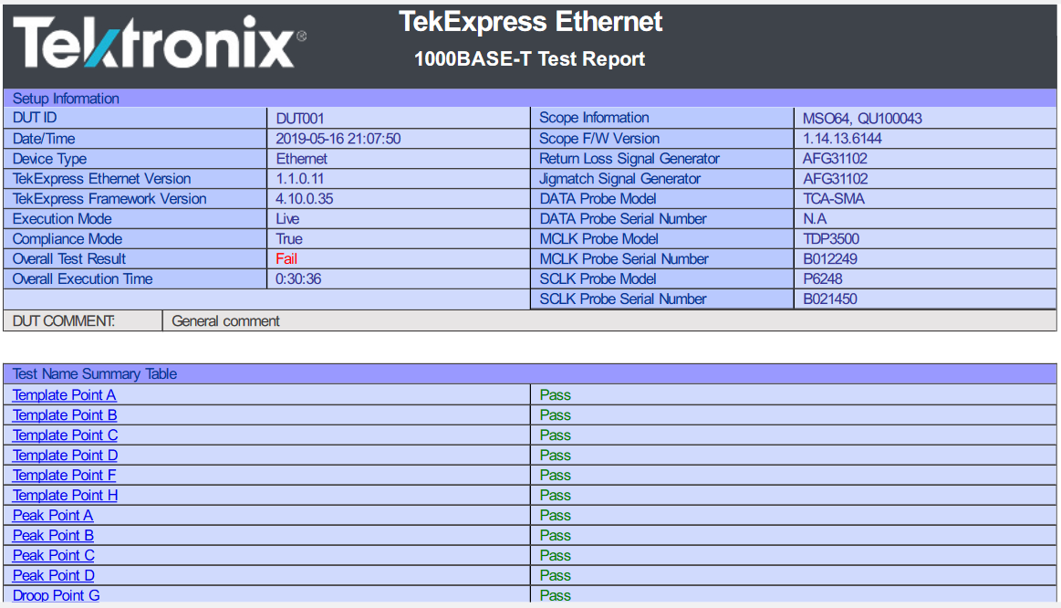Jump to Droop Point G details
This screenshot has height=608, width=1061.
tap(56, 596)
